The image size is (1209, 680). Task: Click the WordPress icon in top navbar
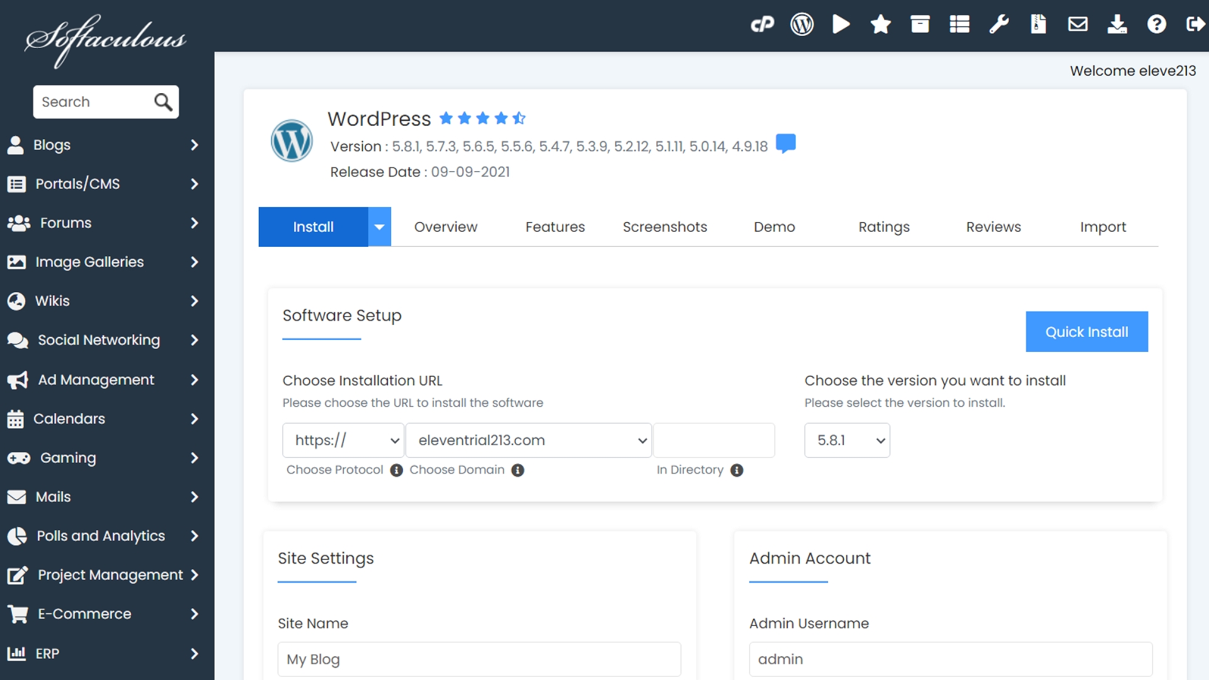pos(802,24)
